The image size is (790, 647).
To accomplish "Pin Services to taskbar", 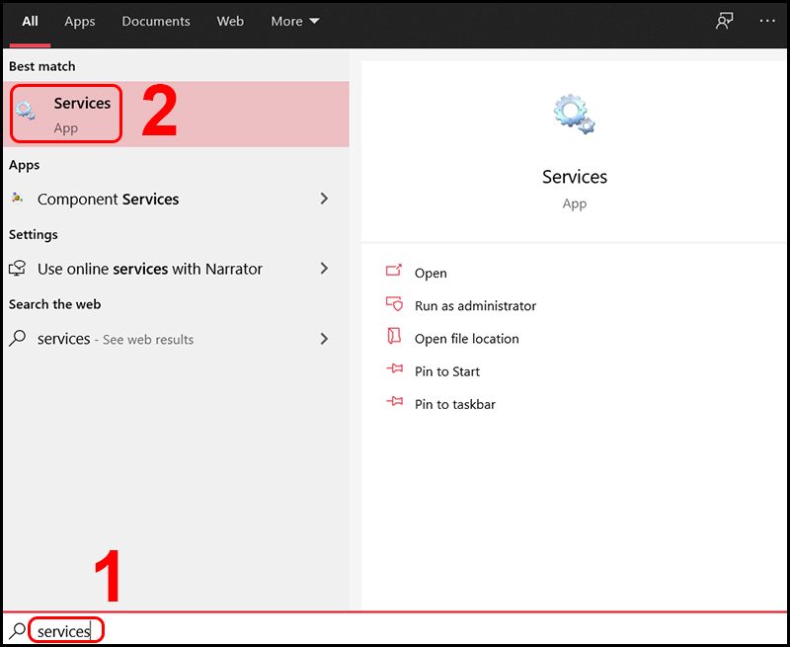I will pos(454,404).
